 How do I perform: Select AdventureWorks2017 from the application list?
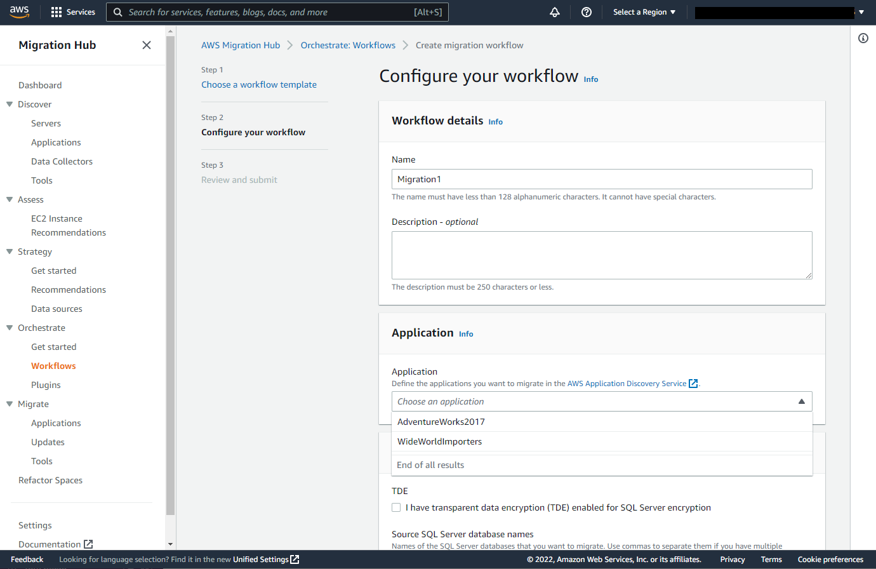tap(602, 422)
